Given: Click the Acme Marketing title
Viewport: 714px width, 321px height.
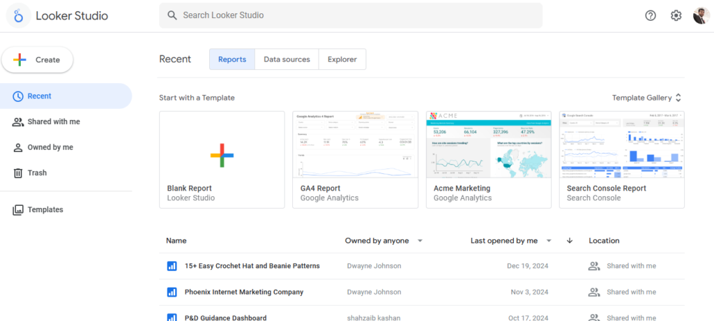Looking at the screenshot, I should coord(462,188).
